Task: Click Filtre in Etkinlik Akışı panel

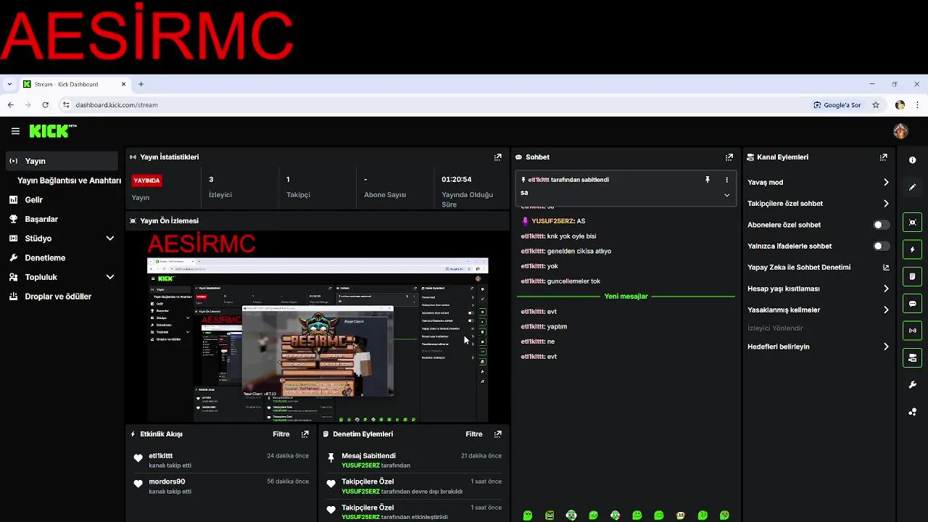Action: (x=281, y=434)
